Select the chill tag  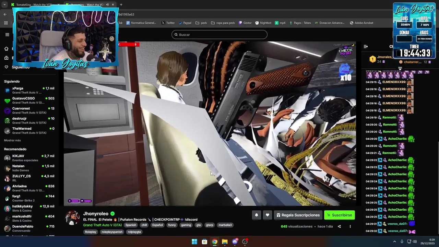(144, 225)
